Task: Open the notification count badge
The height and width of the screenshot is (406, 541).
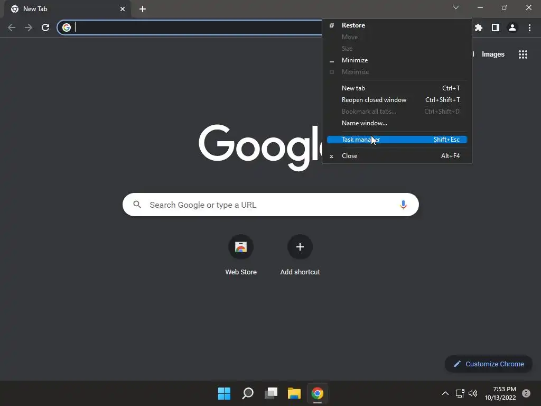Action: tap(526, 393)
